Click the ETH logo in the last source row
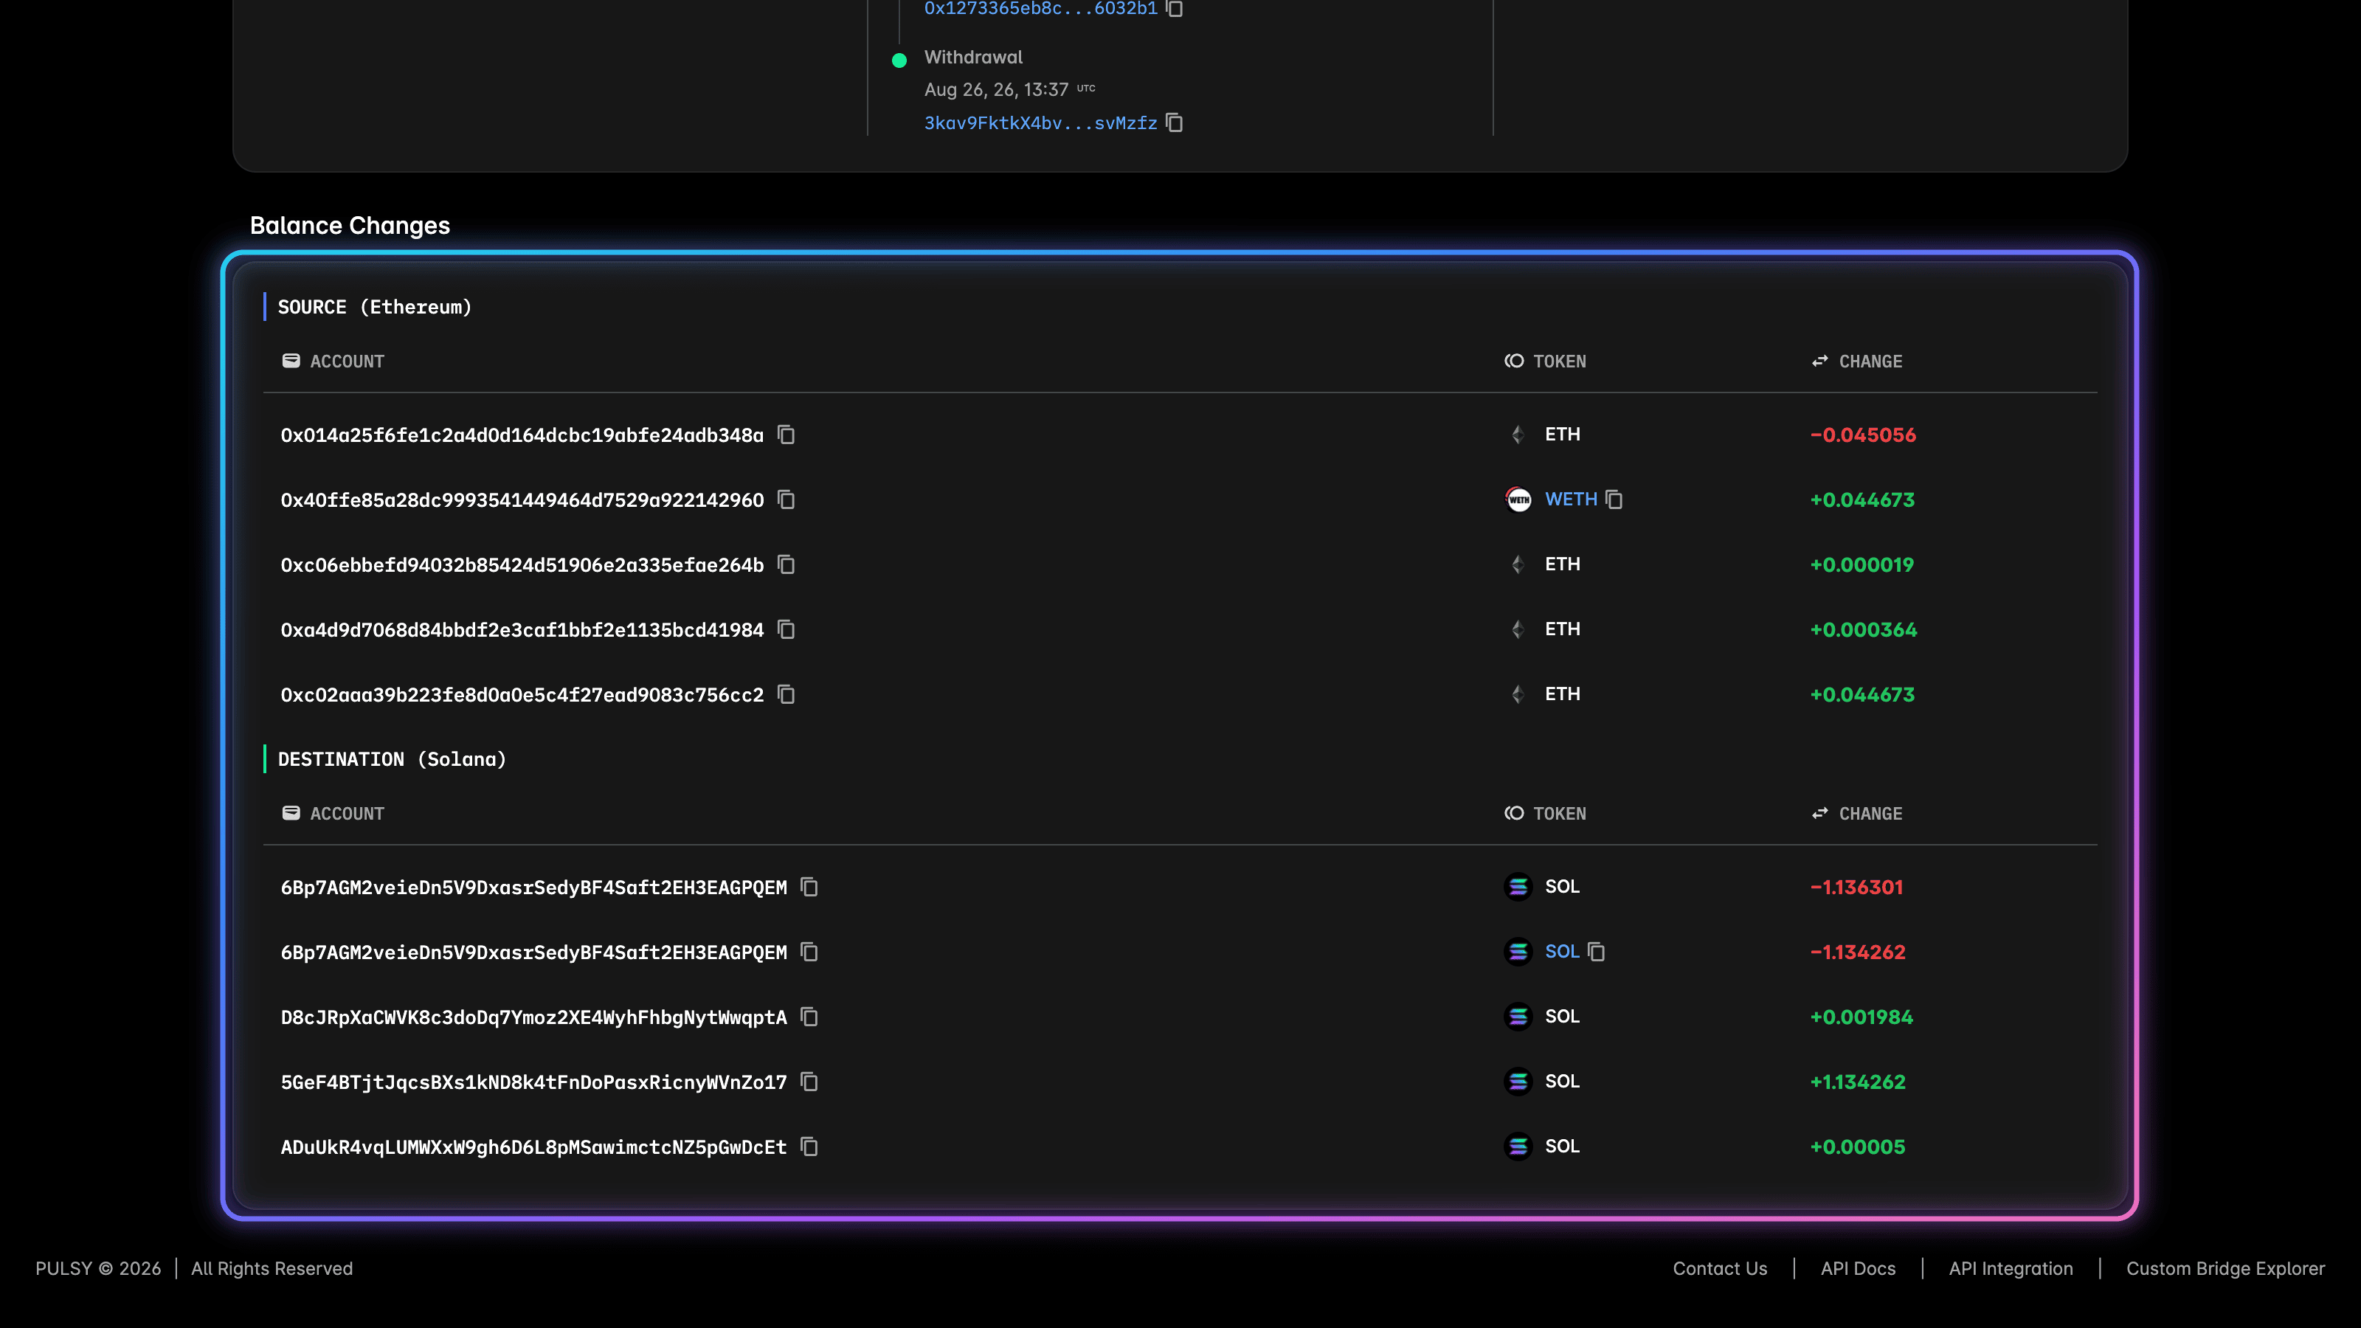 coord(1518,695)
